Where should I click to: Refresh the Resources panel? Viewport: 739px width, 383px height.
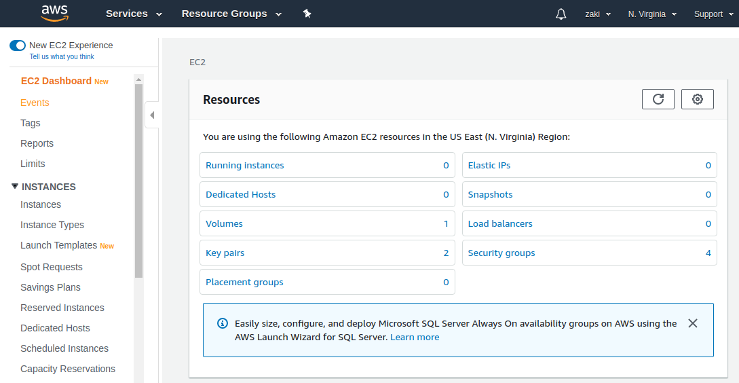658,99
